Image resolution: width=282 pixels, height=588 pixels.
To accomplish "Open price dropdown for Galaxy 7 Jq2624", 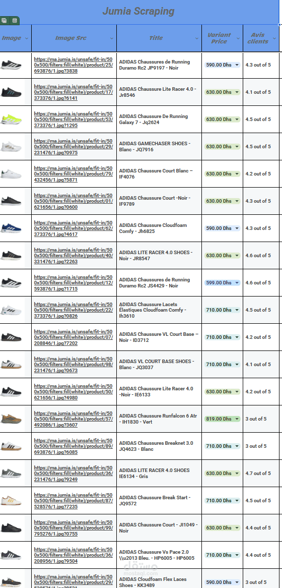I will [x=237, y=119].
